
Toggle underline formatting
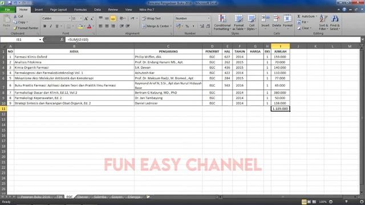point(57,26)
